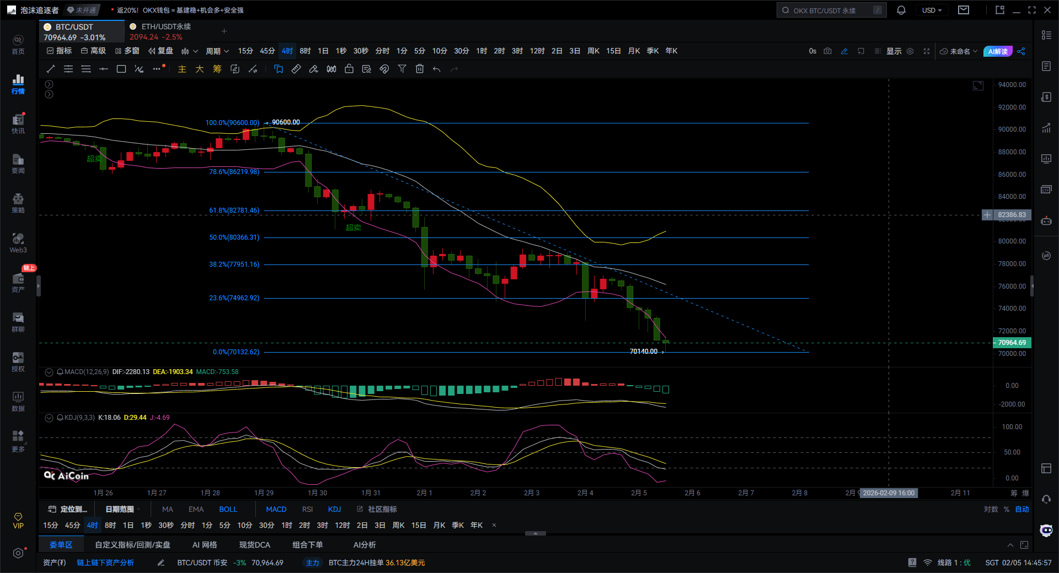
Task: Expand the 周期 period dropdown
Action: (217, 51)
